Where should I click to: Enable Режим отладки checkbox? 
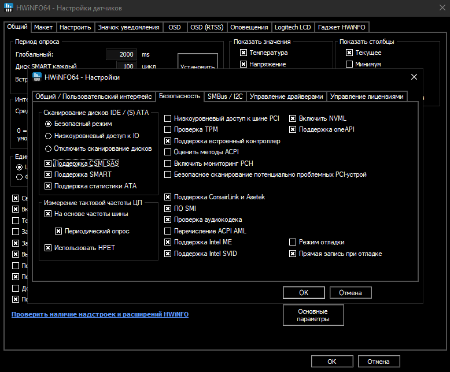(293, 242)
